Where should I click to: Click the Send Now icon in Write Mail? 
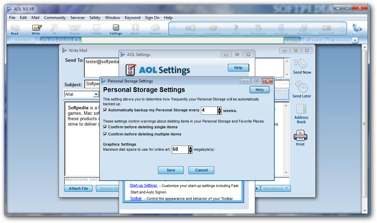(302, 67)
